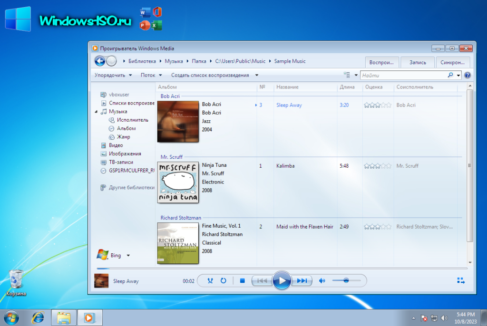
Task: Click the Bing logo icon
Action: click(103, 255)
